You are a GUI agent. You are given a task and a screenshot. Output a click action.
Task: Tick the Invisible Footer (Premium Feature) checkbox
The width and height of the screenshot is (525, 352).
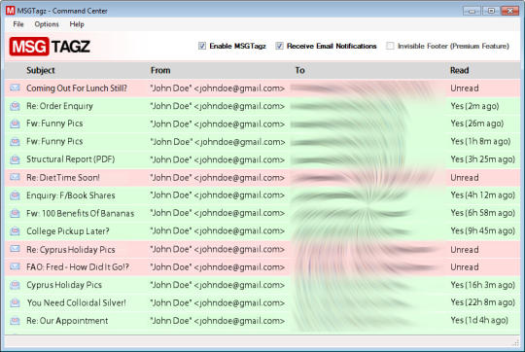tap(390, 46)
